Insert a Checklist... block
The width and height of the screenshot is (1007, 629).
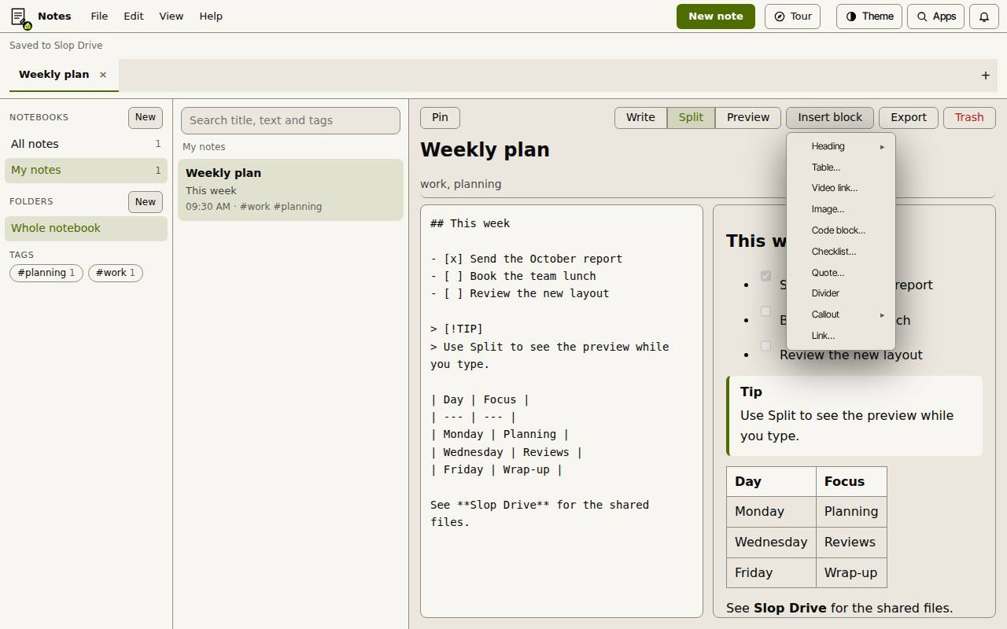coord(841,252)
